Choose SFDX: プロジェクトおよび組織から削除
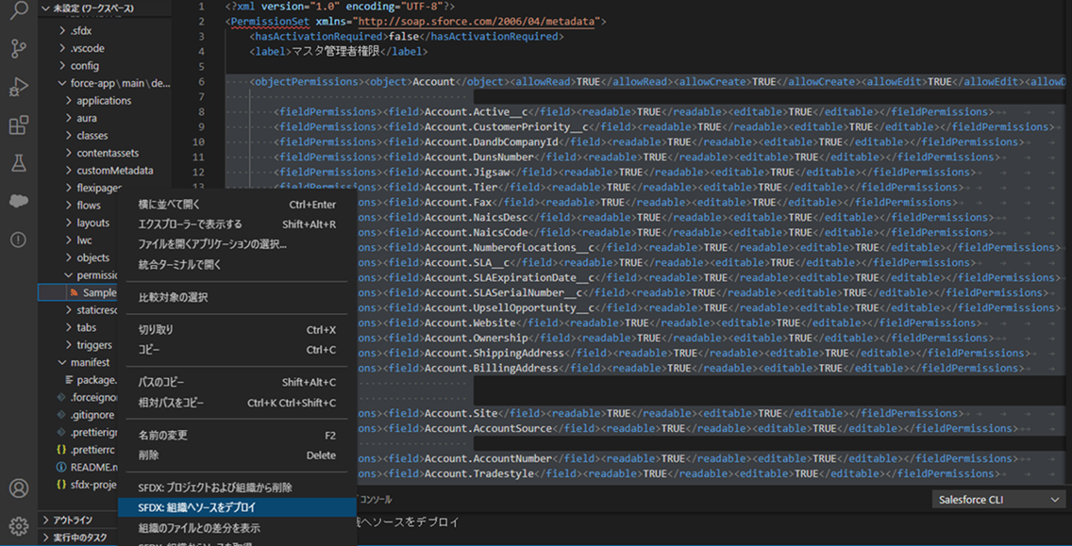 (x=237, y=488)
